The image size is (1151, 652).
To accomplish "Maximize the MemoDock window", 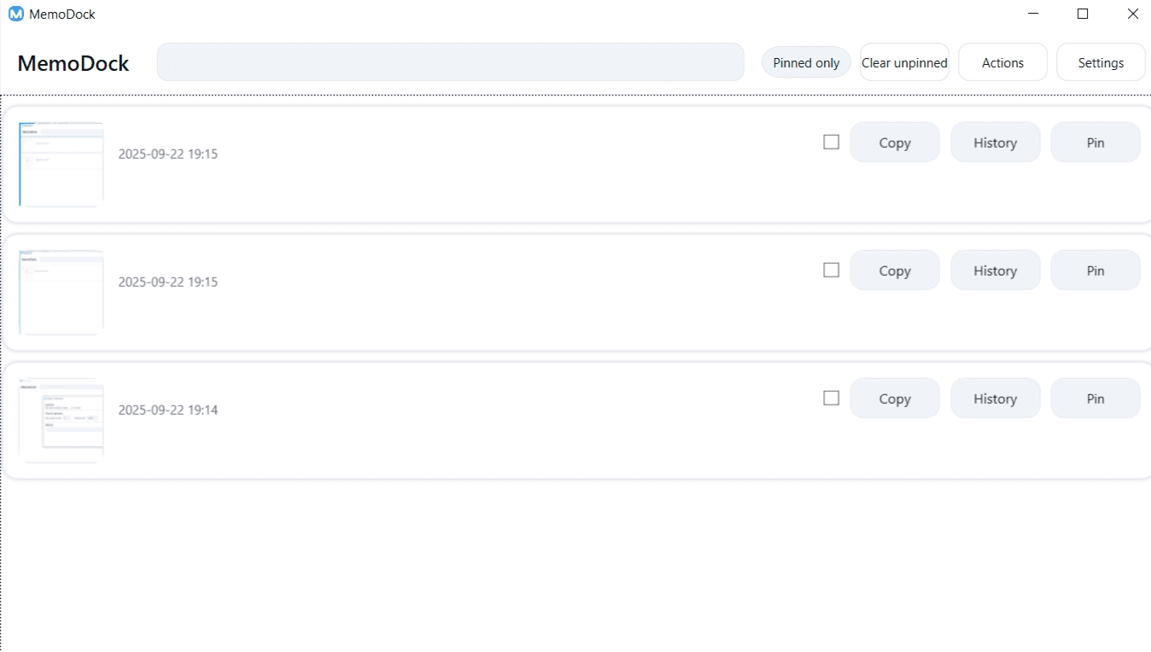I will (1083, 14).
